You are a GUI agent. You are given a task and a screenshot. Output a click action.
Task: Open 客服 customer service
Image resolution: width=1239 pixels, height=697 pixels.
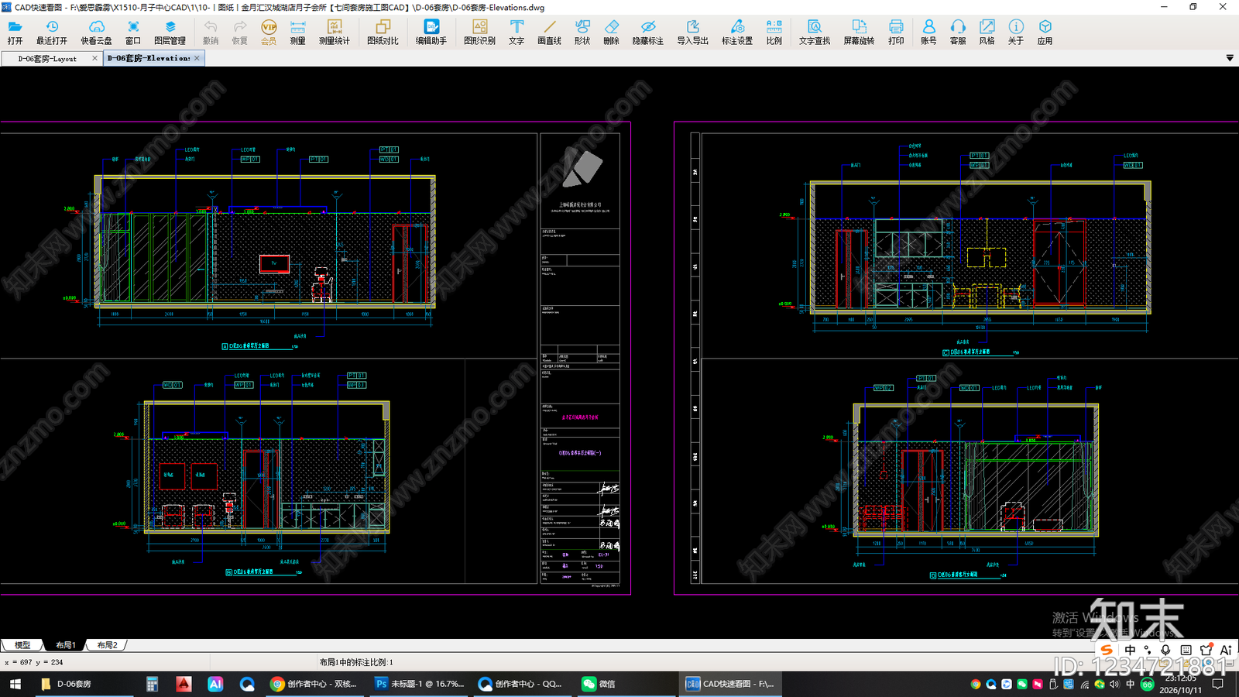coord(958,33)
